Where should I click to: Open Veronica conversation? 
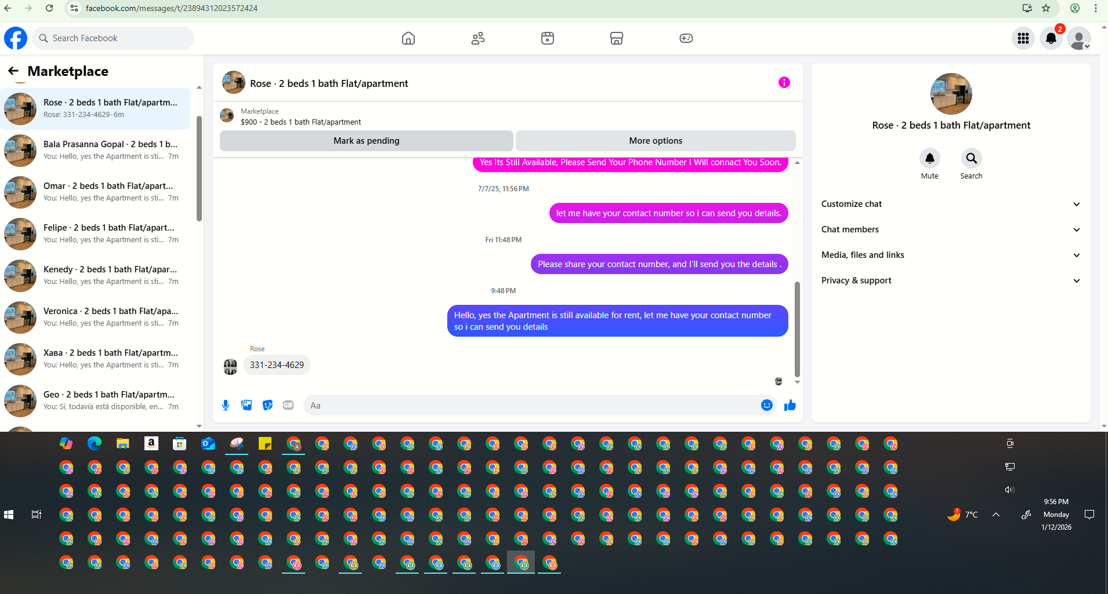pos(96,318)
